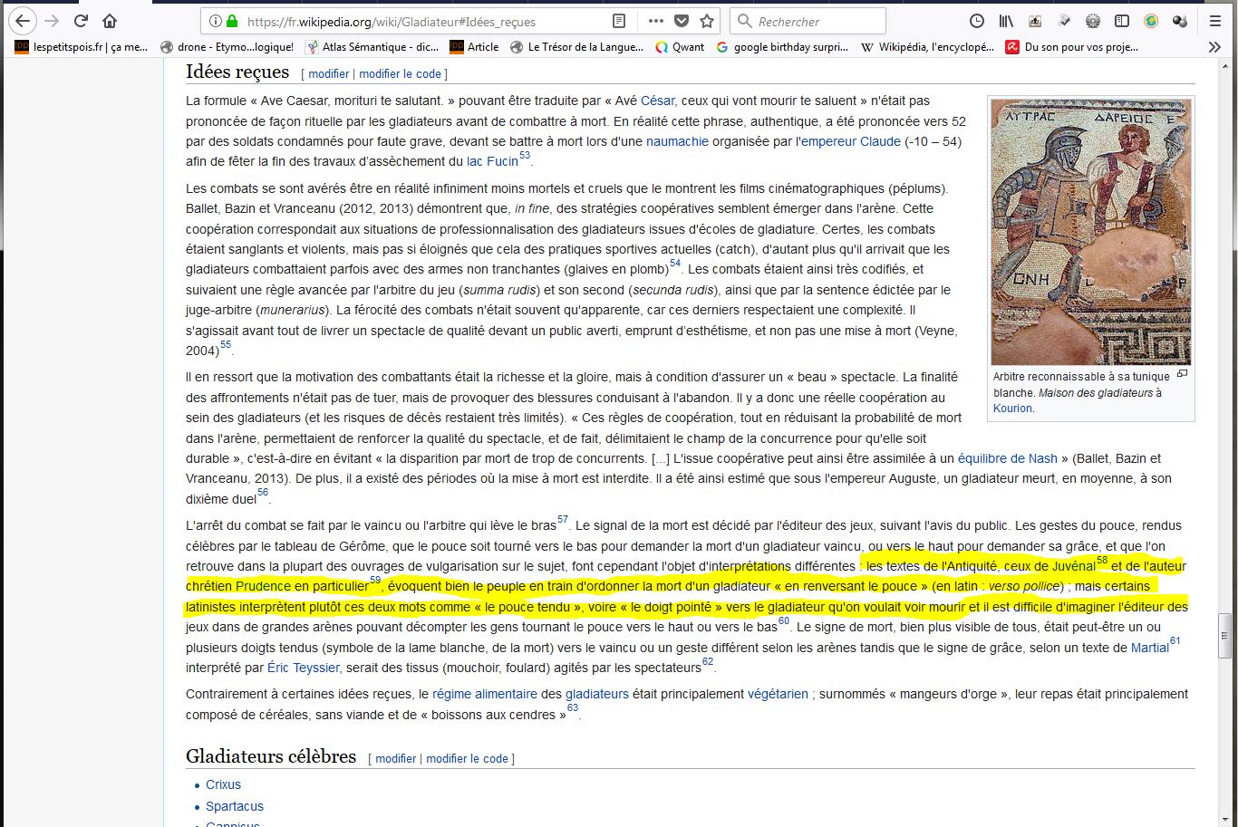Open the Spartacus link in the list

[234, 806]
